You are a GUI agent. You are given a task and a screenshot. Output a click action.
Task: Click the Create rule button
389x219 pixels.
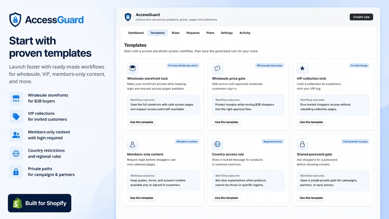pyautogui.click(x=361, y=17)
